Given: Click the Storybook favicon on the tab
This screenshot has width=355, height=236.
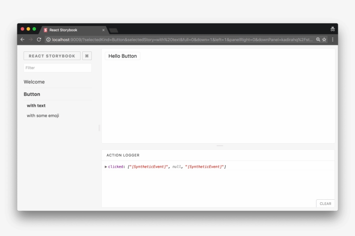Looking at the screenshot, I should tap(45, 30).
